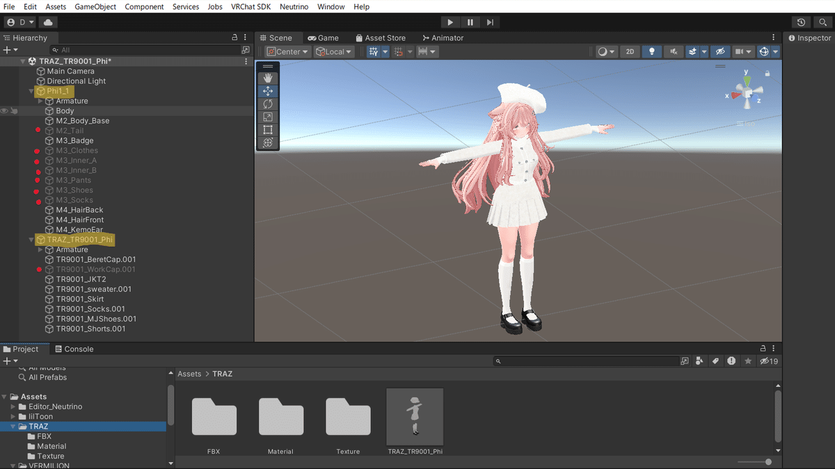Switch to the Animator tab
This screenshot has height=469, width=835.
[443, 38]
